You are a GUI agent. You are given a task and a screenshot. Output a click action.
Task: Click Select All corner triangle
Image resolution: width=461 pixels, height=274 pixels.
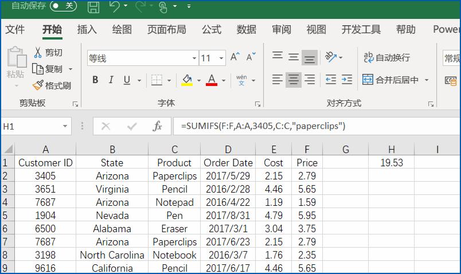7,149
